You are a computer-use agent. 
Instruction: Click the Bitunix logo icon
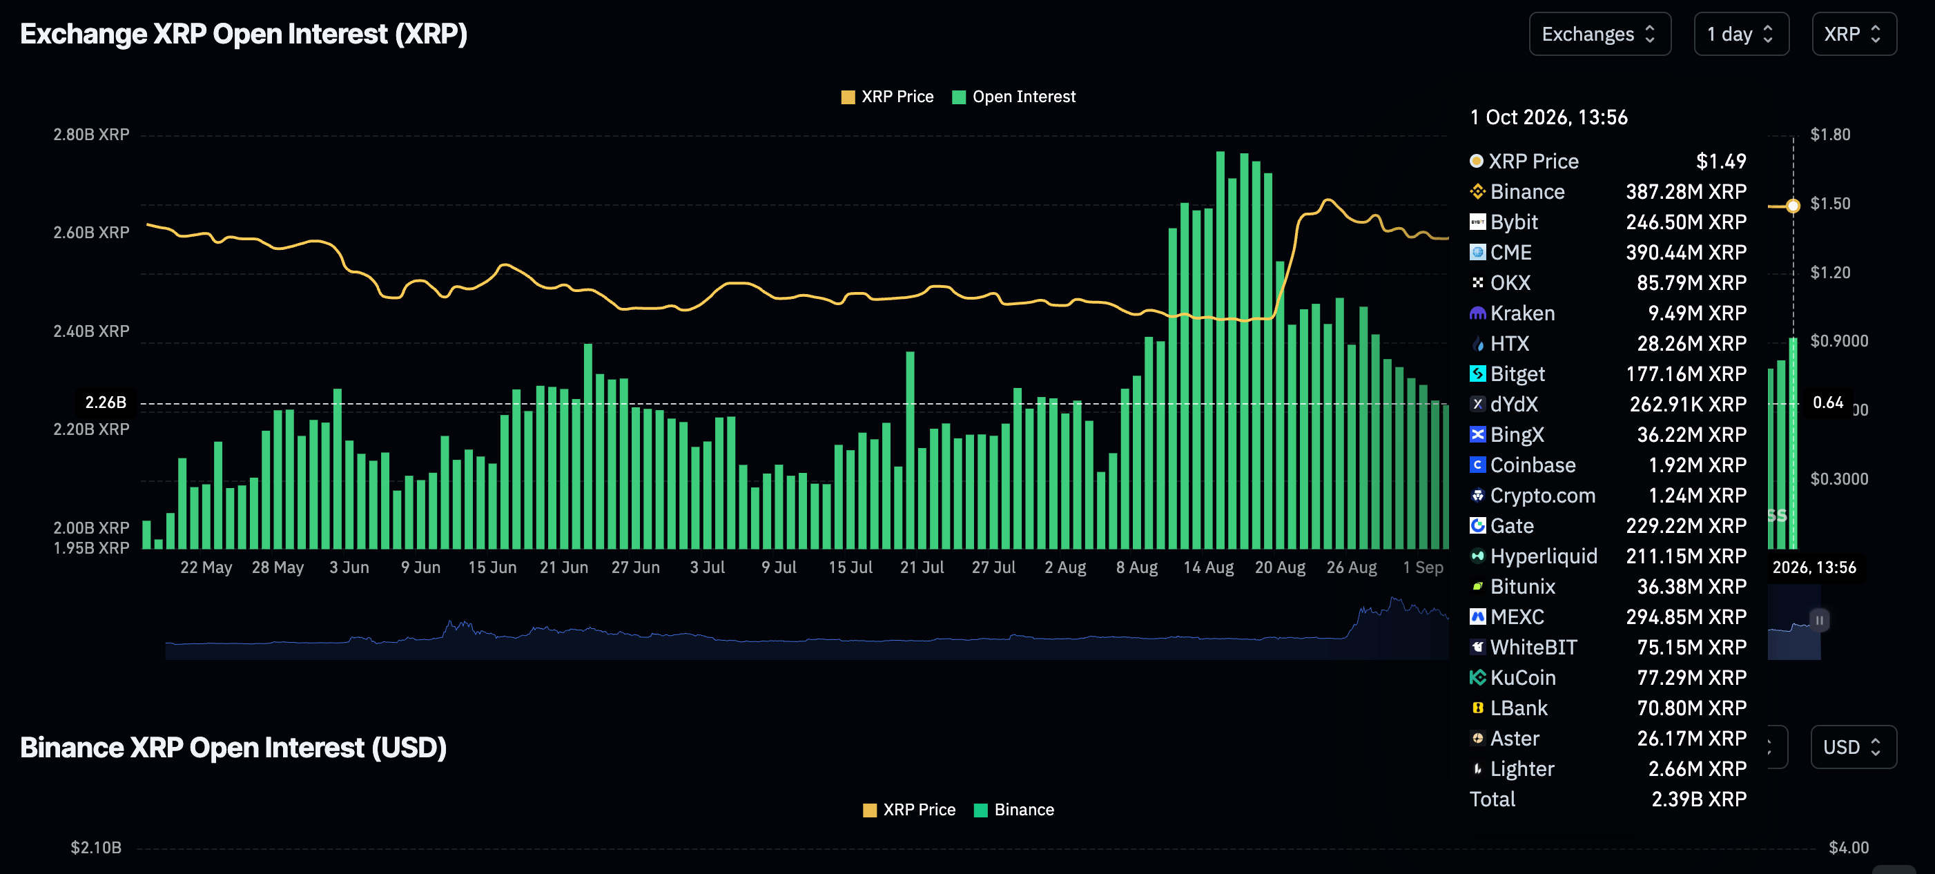pyautogui.click(x=1477, y=586)
